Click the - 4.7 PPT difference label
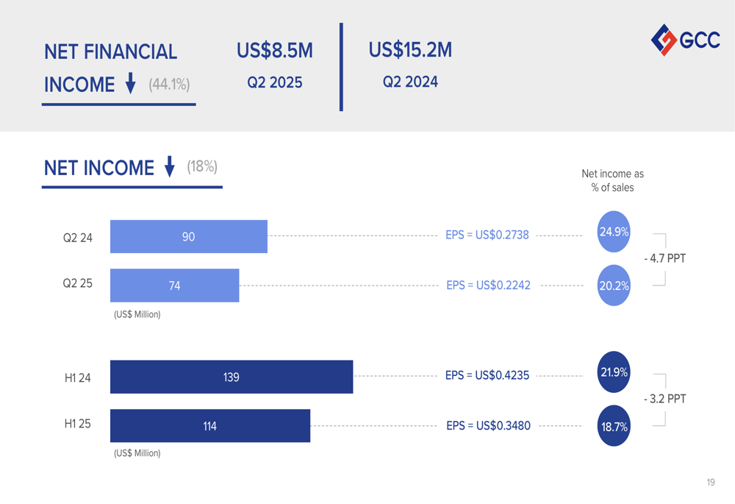The width and height of the screenshot is (735, 504). click(x=664, y=259)
